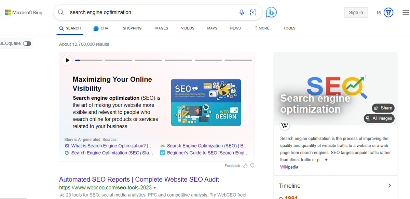
Task: Click the 'Maximizing Your Online Visibility' heading
Action: pos(112,84)
